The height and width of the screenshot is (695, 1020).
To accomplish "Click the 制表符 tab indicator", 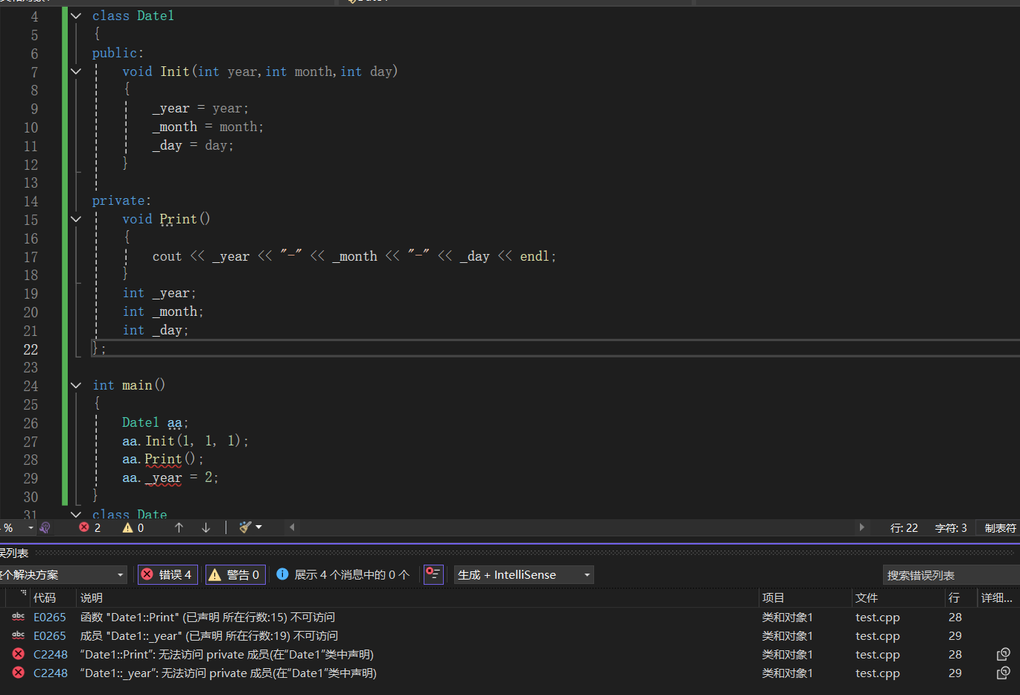I will point(1000,527).
